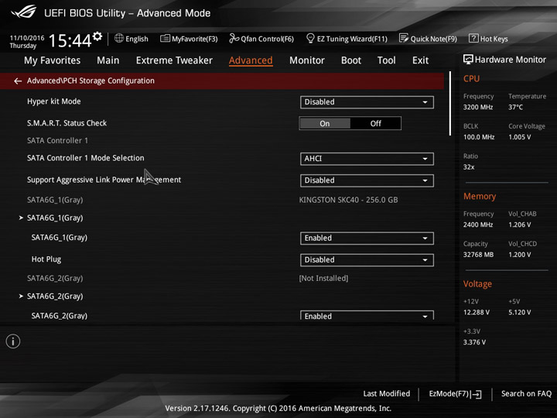Select the S.M.A.R.T. Status Check label

click(x=67, y=123)
